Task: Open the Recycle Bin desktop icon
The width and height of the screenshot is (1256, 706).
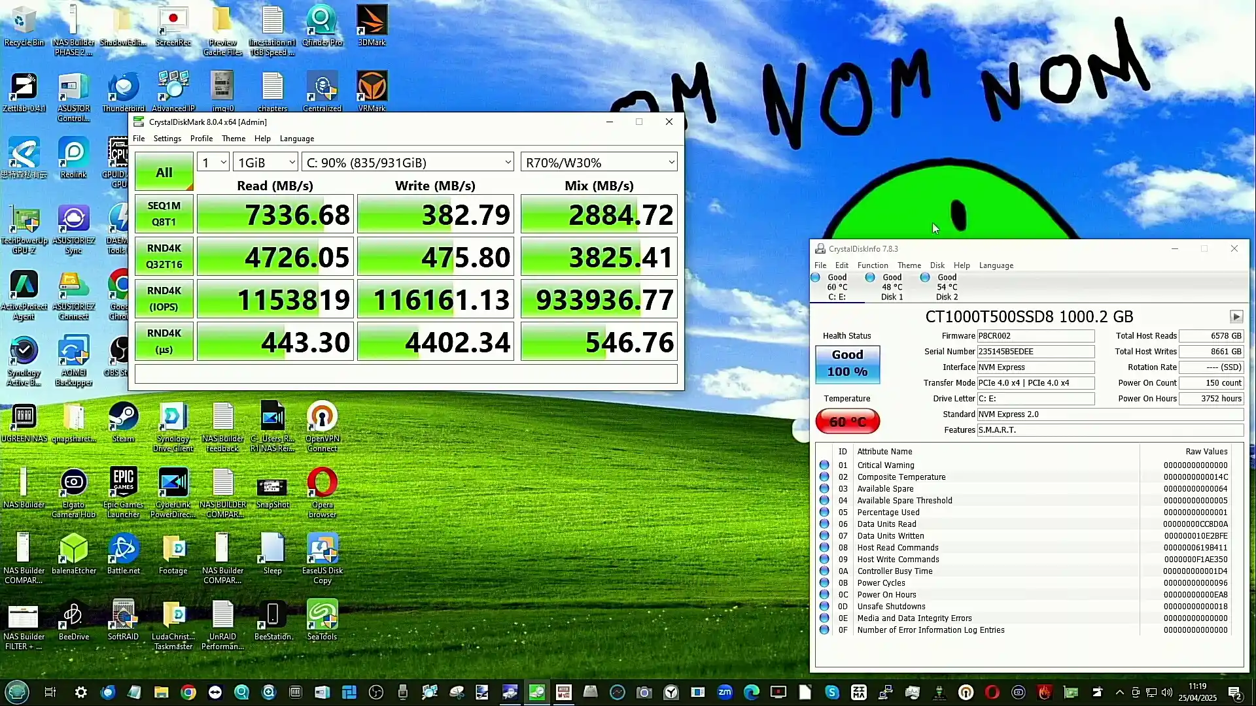Action: click(24, 26)
